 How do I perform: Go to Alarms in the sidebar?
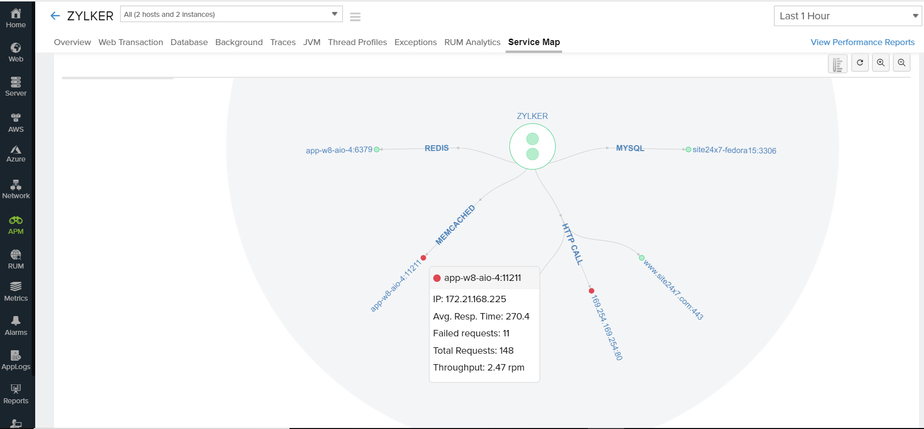(x=16, y=326)
